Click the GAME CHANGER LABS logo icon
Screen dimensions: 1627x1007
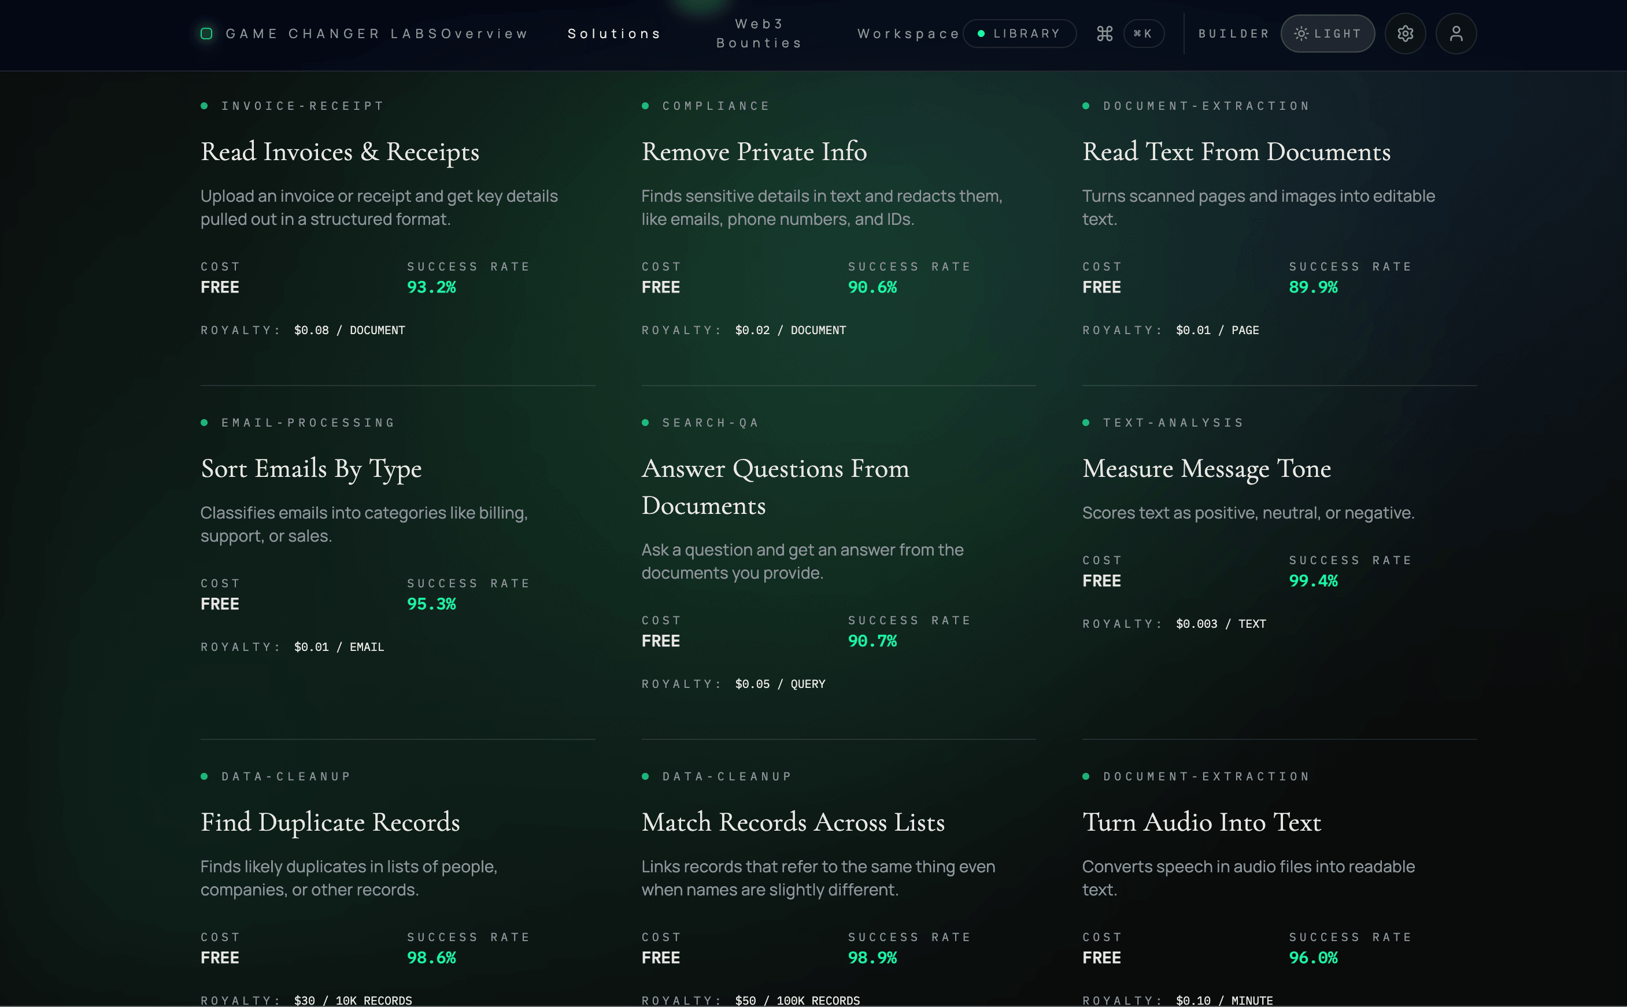206,32
